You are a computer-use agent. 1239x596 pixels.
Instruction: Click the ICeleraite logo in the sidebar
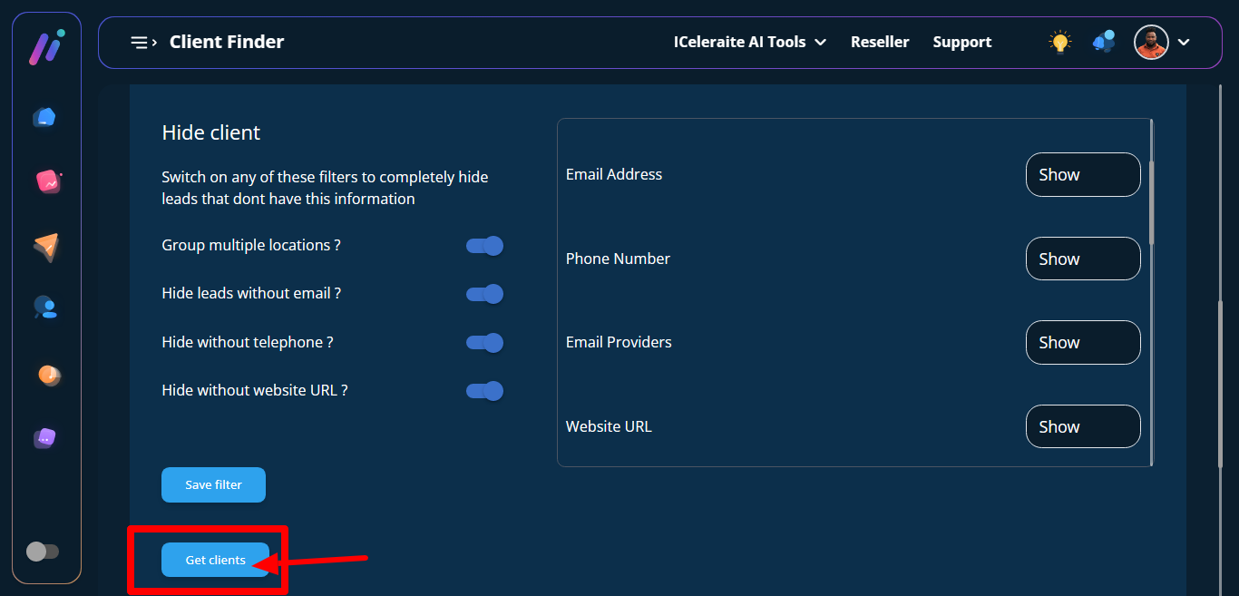point(45,46)
